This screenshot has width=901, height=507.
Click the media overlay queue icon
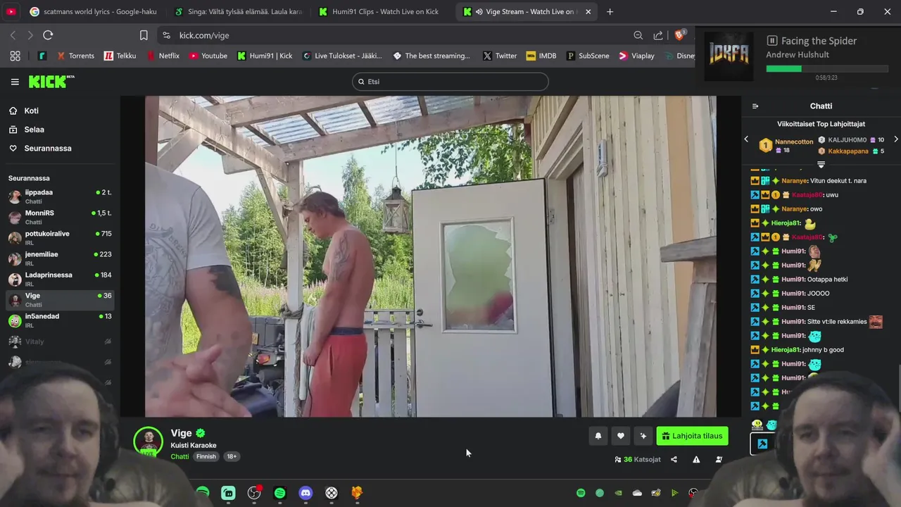pyautogui.click(x=771, y=41)
